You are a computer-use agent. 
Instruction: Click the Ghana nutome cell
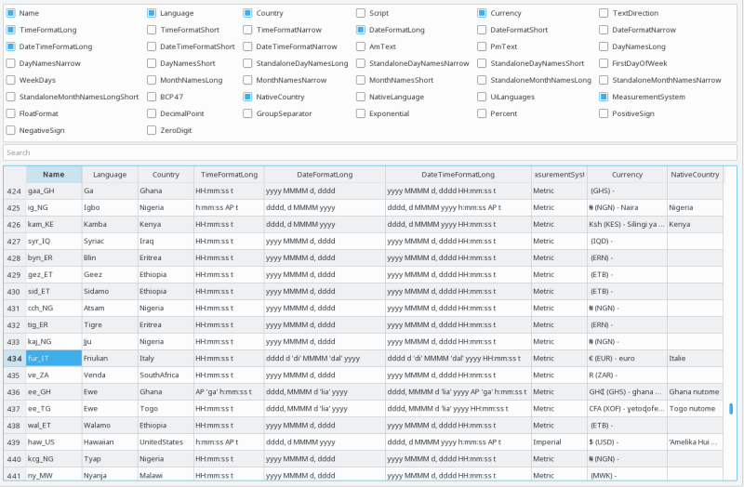point(695,391)
